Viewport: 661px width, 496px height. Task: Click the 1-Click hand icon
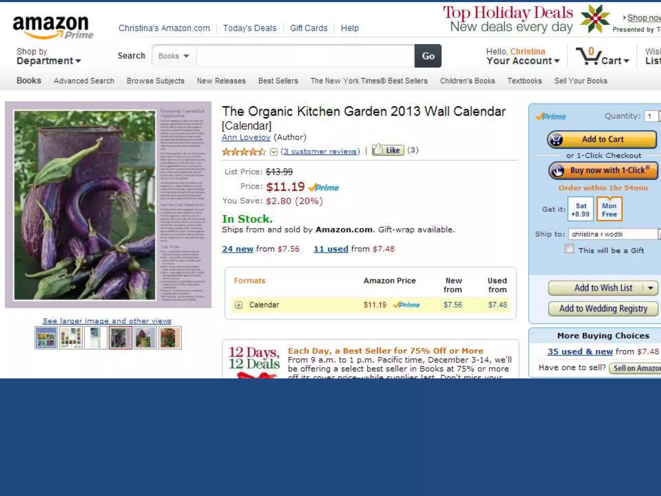point(557,170)
